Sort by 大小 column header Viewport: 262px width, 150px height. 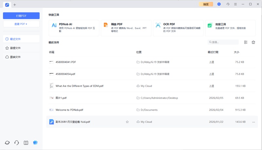tap(236, 52)
